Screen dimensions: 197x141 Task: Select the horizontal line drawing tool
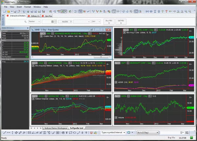click(x=9, y=132)
